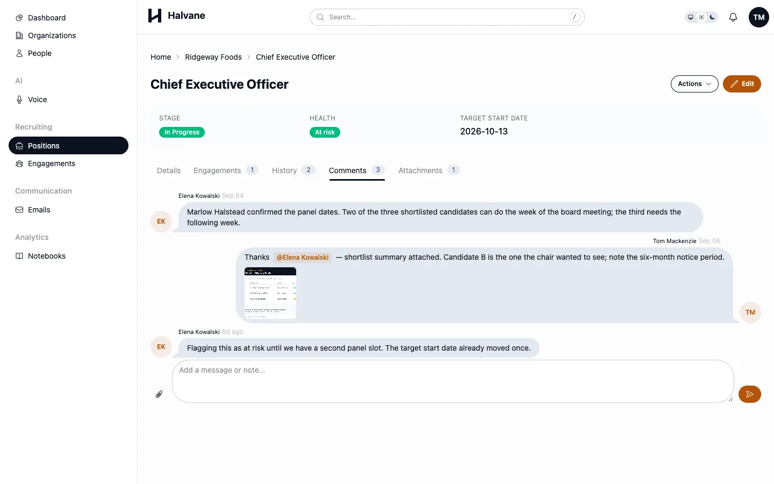Viewport: 774px width, 484px height.
Task: Open the People section
Action: click(x=68, y=53)
